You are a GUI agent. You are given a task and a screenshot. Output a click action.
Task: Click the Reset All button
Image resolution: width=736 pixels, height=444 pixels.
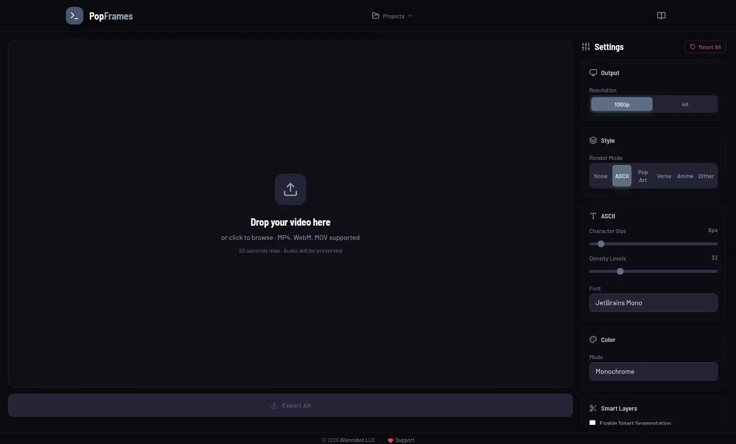(705, 47)
